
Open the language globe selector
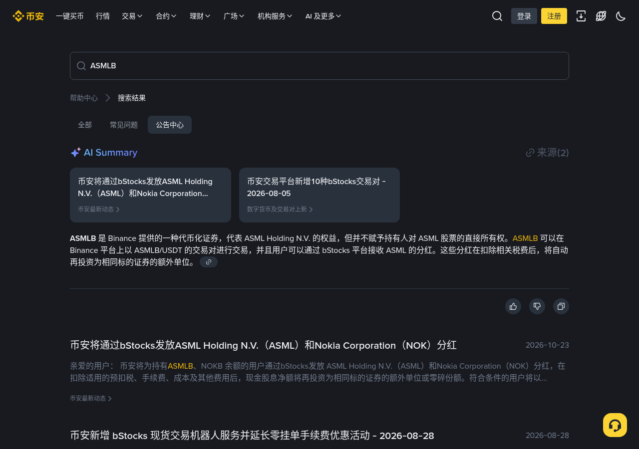pyautogui.click(x=601, y=16)
